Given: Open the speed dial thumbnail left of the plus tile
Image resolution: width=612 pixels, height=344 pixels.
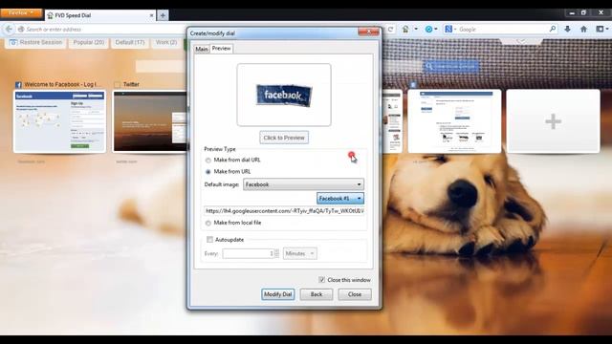Looking at the screenshot, I should 454,121.
